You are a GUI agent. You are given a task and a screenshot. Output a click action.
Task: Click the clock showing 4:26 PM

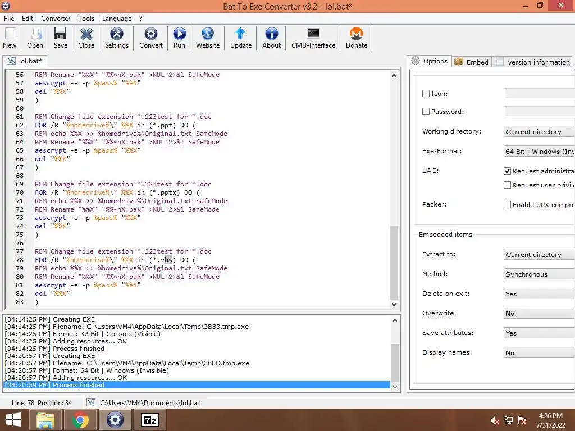pos(550,416)
